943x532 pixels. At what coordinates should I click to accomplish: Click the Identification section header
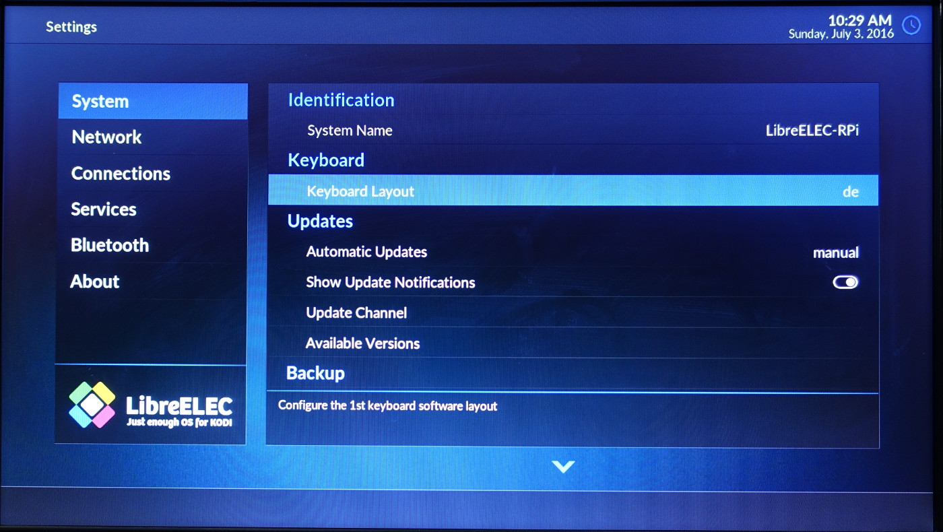pyautogui.click(x=341, y=100)
